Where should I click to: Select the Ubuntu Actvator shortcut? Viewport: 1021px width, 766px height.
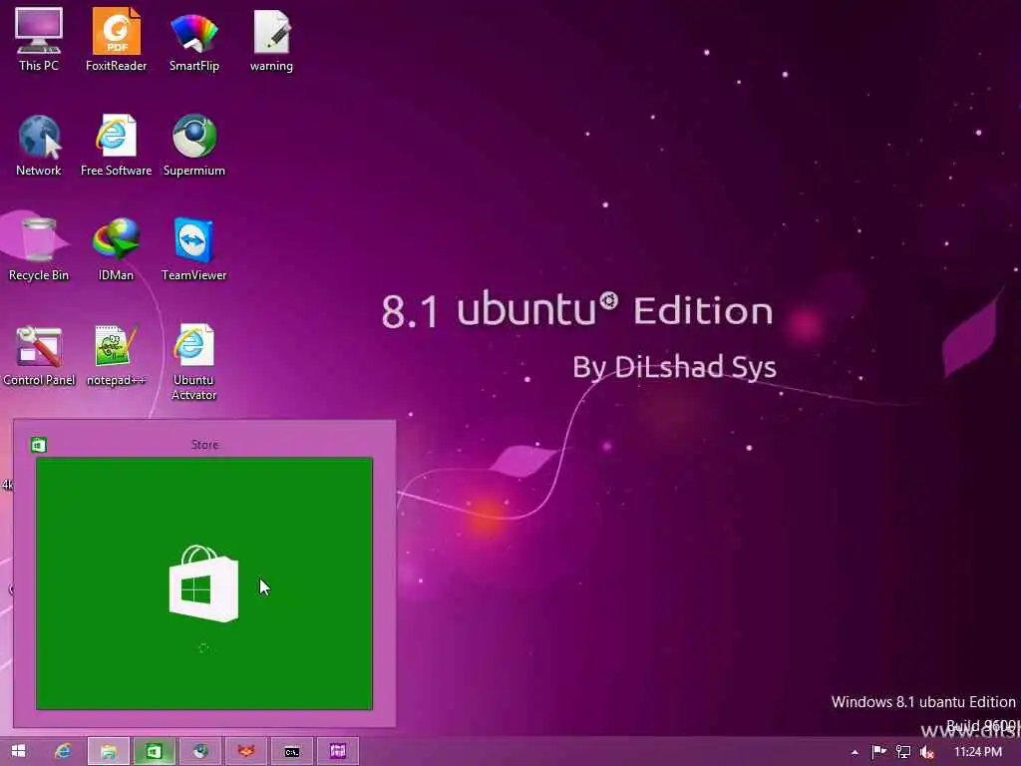(194, 362)
